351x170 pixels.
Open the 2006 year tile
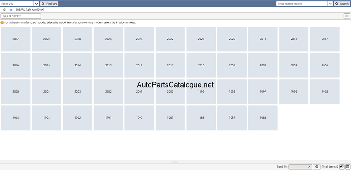[x=324, y=65]
